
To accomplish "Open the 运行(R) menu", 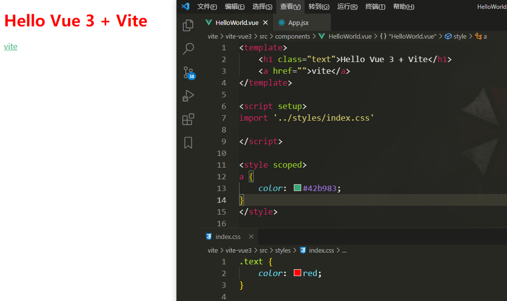I will [x=347, y=6].
